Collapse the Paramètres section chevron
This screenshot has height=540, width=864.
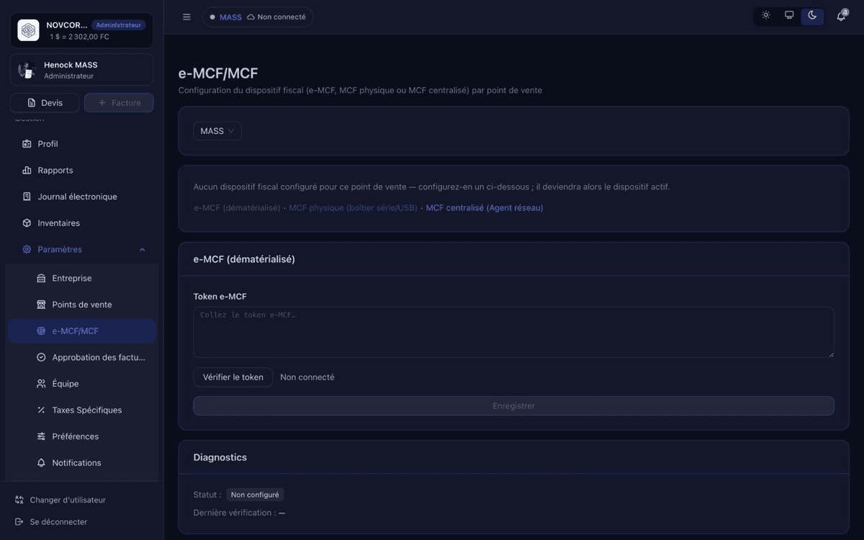tap(142, 250)
